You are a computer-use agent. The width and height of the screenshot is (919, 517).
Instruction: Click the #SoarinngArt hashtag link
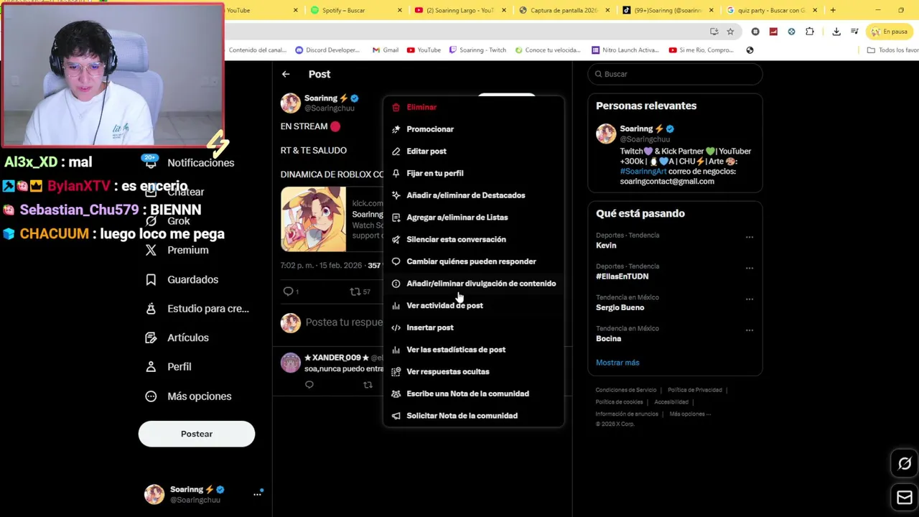tap(643, 172)
